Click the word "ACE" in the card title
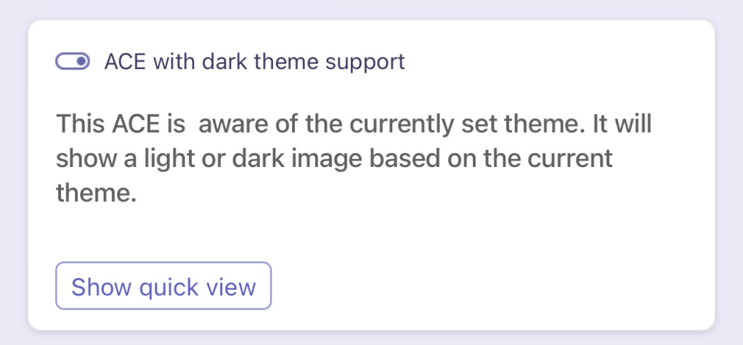This screenshot has height=345, width=743. (x=124, y=62)
